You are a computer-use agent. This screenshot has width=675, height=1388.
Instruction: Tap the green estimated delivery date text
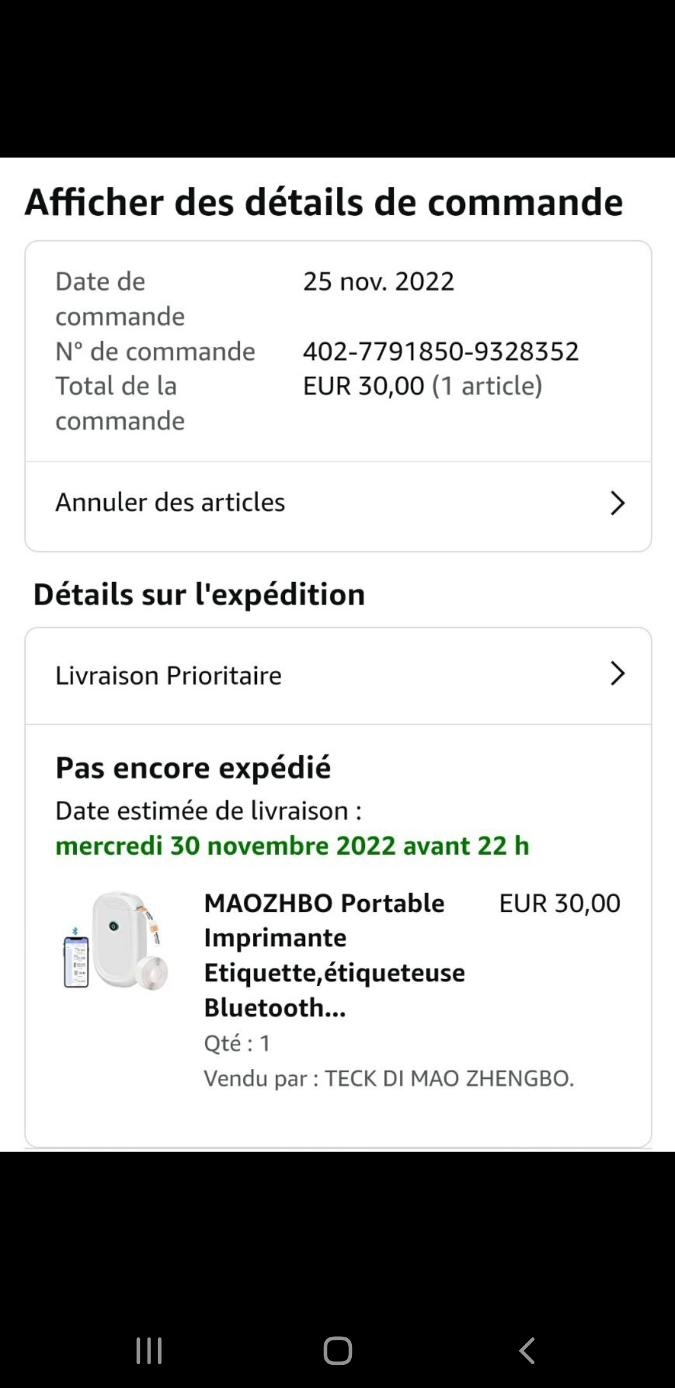click(x=292, y=846)
